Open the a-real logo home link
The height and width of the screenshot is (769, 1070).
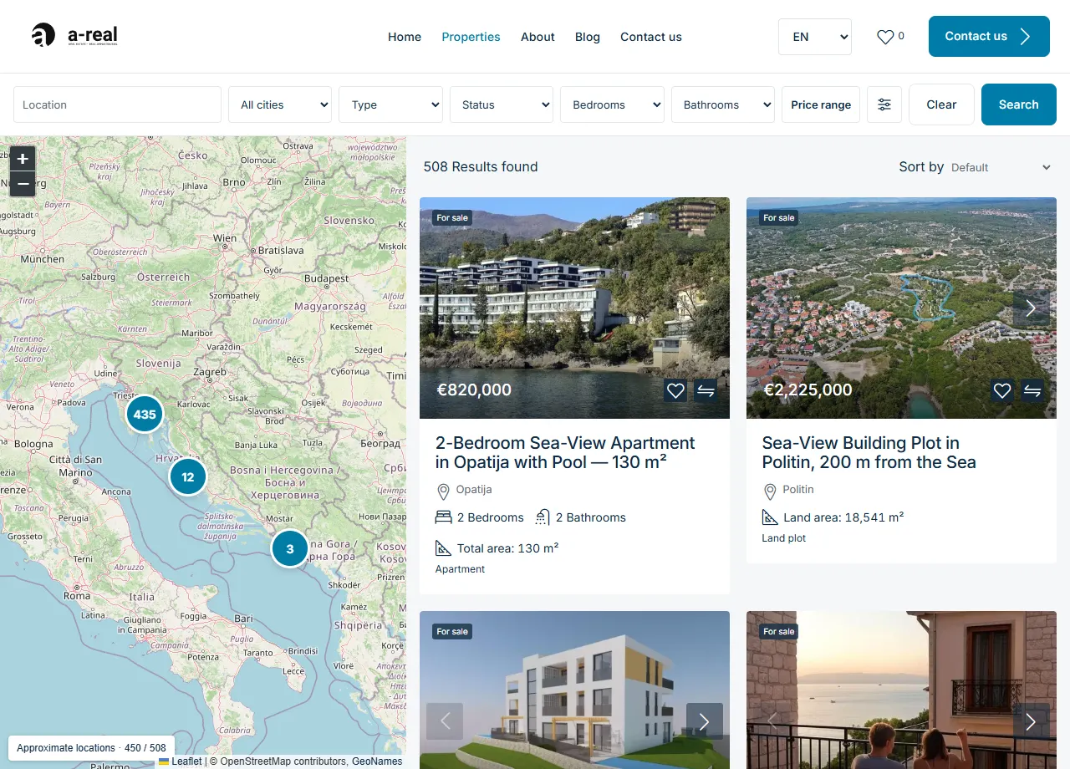click(x=74, y=35)
